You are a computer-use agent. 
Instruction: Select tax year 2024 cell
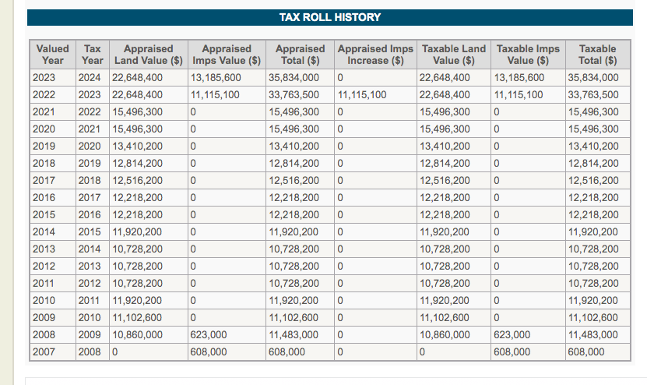(x=93, y=78)
